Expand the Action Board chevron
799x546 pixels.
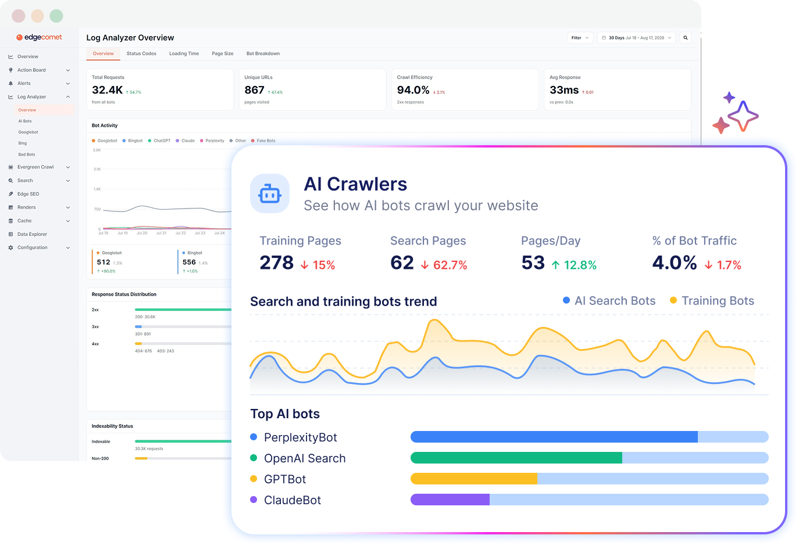[x=68, y=70]
